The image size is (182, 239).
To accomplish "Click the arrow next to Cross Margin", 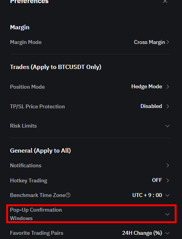I will (x=168, y=42).
